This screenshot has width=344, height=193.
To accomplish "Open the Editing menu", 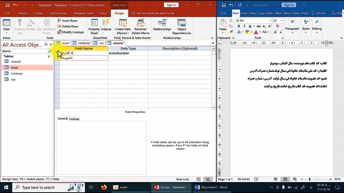I will coord(316,26).
